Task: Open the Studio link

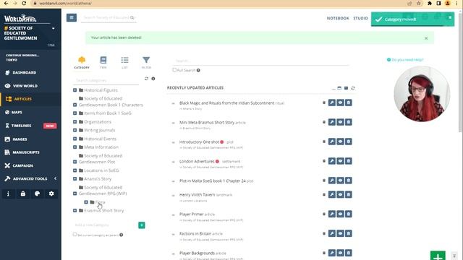Action: (x=360, y=18)
